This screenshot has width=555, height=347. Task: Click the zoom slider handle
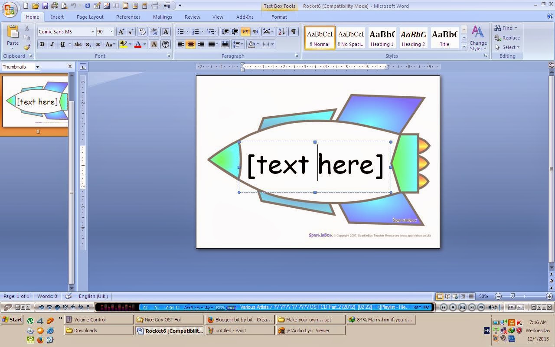(x=513, y=296)
